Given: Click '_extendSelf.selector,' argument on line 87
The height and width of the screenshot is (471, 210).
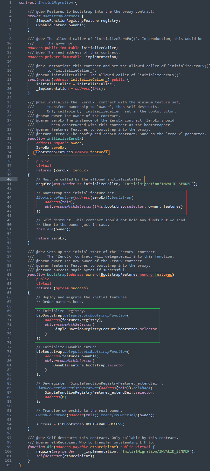Looking at the screenshot, I should point(132,392).
